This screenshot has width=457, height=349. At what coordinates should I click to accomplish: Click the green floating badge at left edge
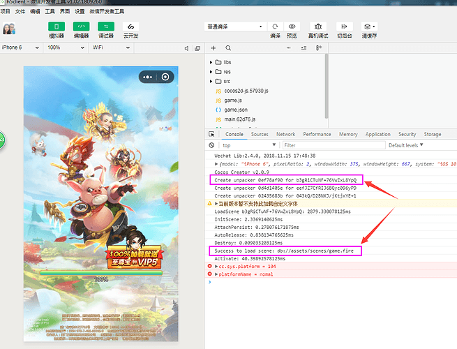coord(2,140)
